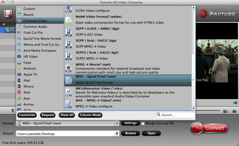Click the format list scroll down arrow
The image size is (239, 146).
[194, 108]
